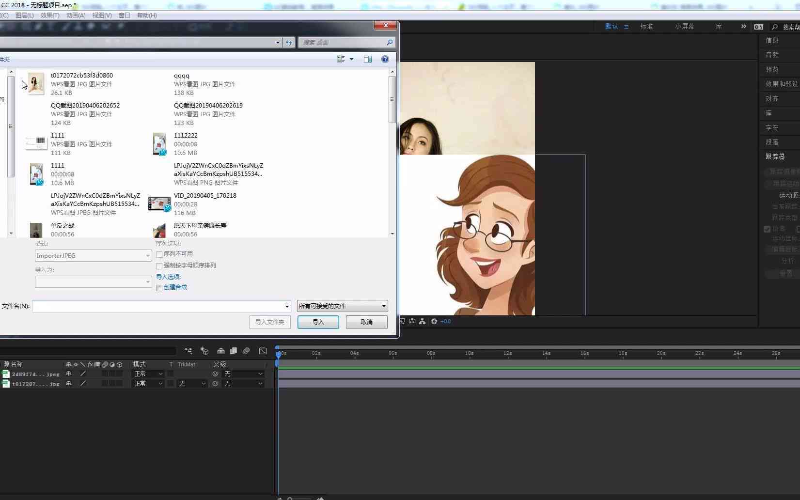Enable motion blur icon in timeline toolbar
This screenshot has width=800, height=500.
click(x=246, y=351)
